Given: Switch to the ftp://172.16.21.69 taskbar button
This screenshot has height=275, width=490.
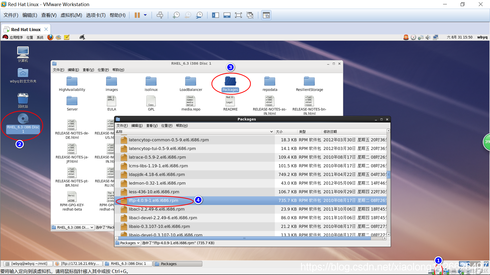Looking at the screenshot, I should [x=78, y=264].
